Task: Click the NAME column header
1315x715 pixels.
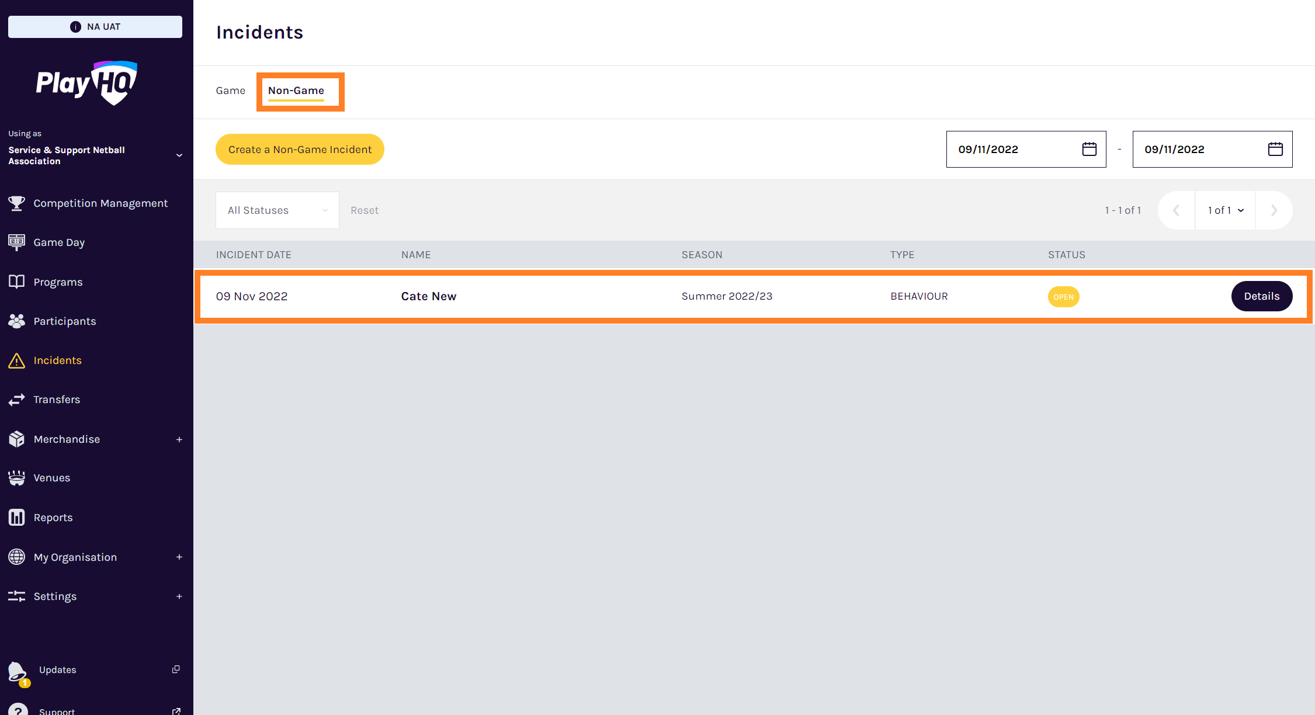Action: coord(416,255)
